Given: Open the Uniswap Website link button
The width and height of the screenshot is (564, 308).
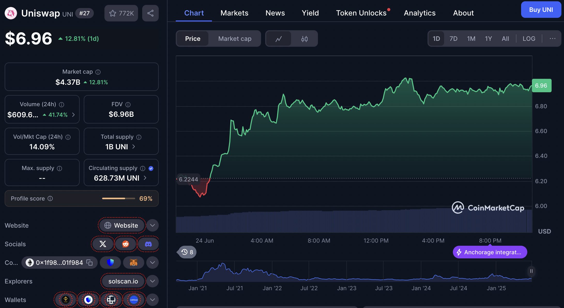Looking at the screenshot, I should [122, 225].
